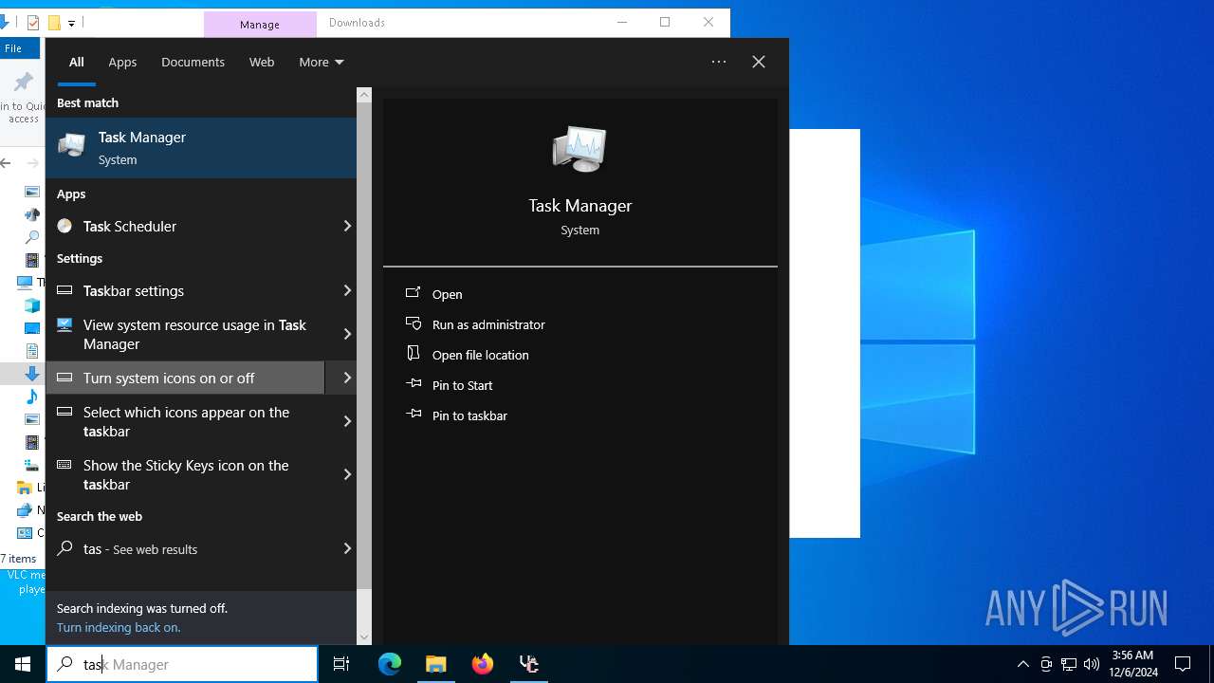Image resolution: width=1214 pixels, height=683 pixels.
Task: Show hidden system tray icons
Action: click(x=1022, y=664)
